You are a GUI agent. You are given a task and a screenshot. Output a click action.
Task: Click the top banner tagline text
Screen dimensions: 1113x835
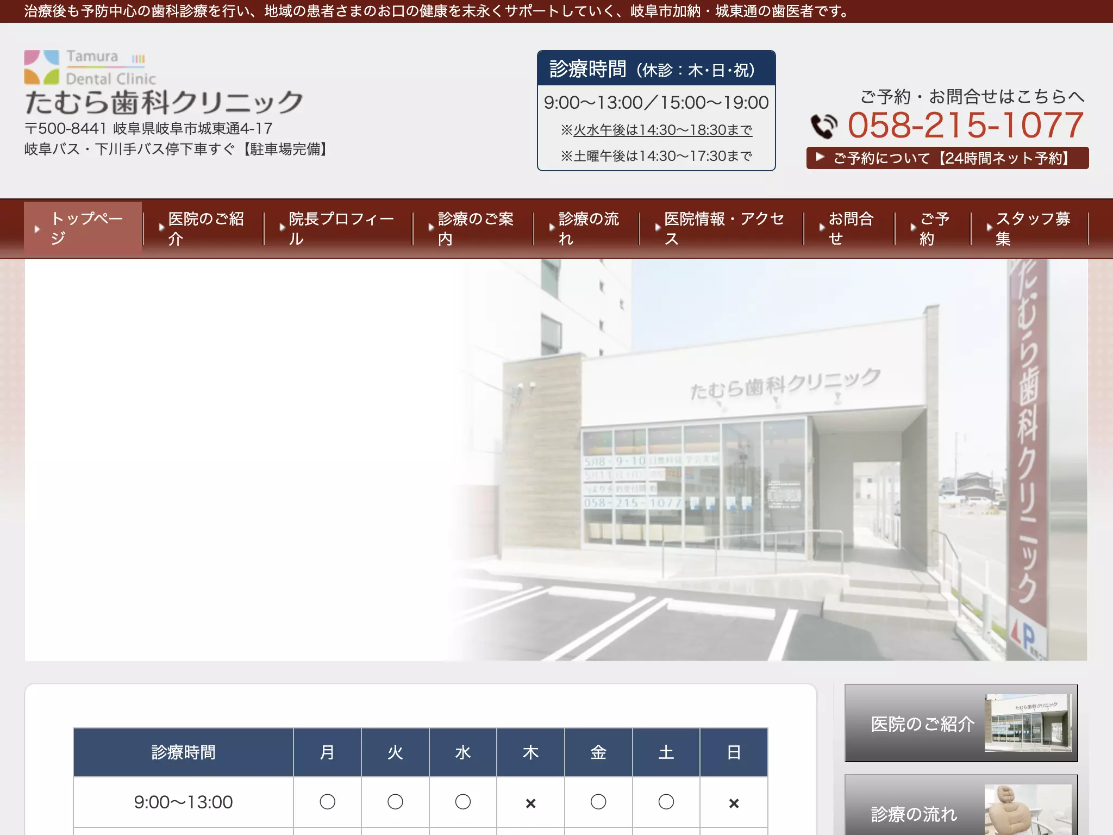(x=437, y=11)
